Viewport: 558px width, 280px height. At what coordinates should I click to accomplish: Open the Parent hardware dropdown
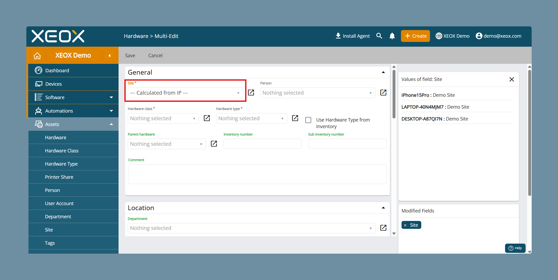coord(167,144)
